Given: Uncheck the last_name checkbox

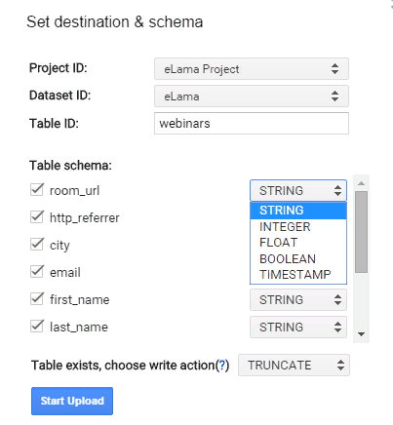Looking at the screenshot, I should (x=37, y=326).
